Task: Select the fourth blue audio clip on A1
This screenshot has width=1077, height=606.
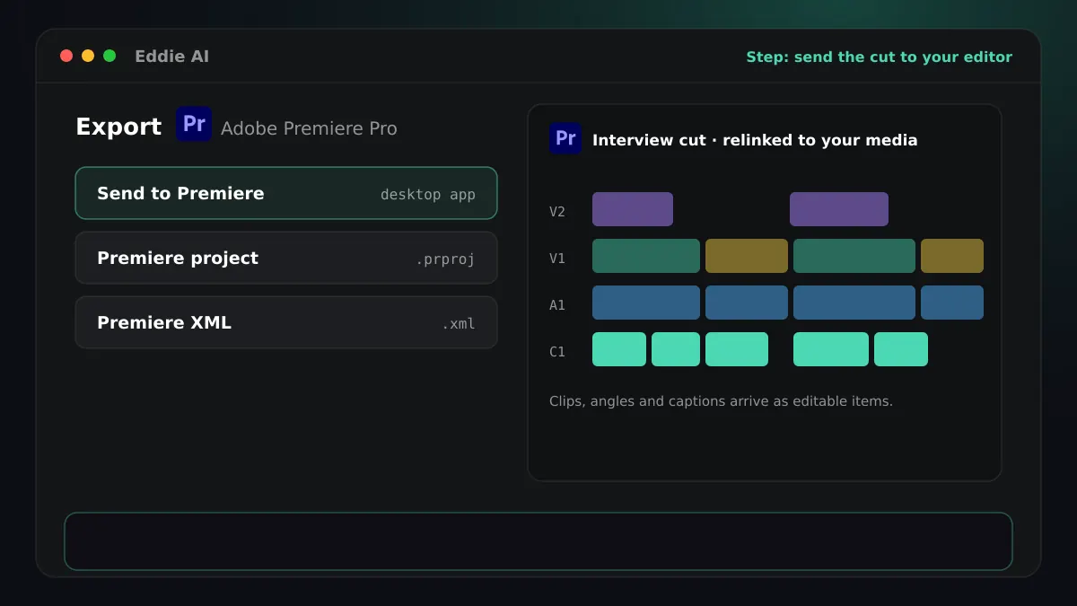Action: tap(952, 303)
